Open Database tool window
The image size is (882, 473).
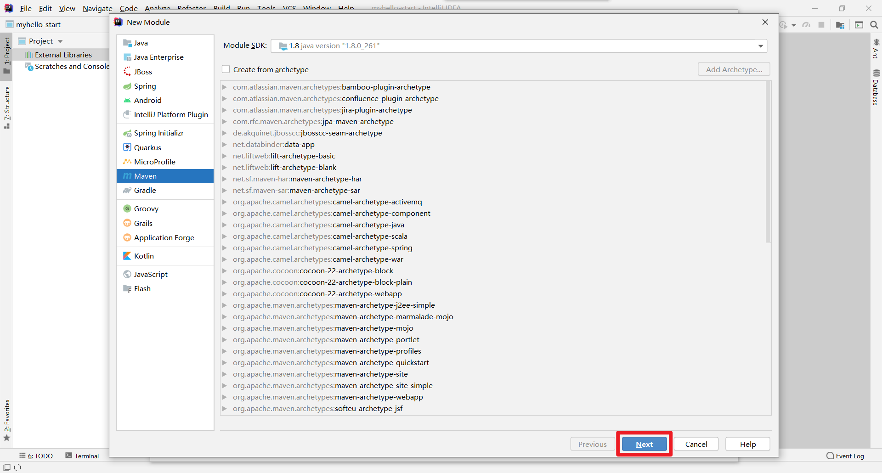pos(876,87)
